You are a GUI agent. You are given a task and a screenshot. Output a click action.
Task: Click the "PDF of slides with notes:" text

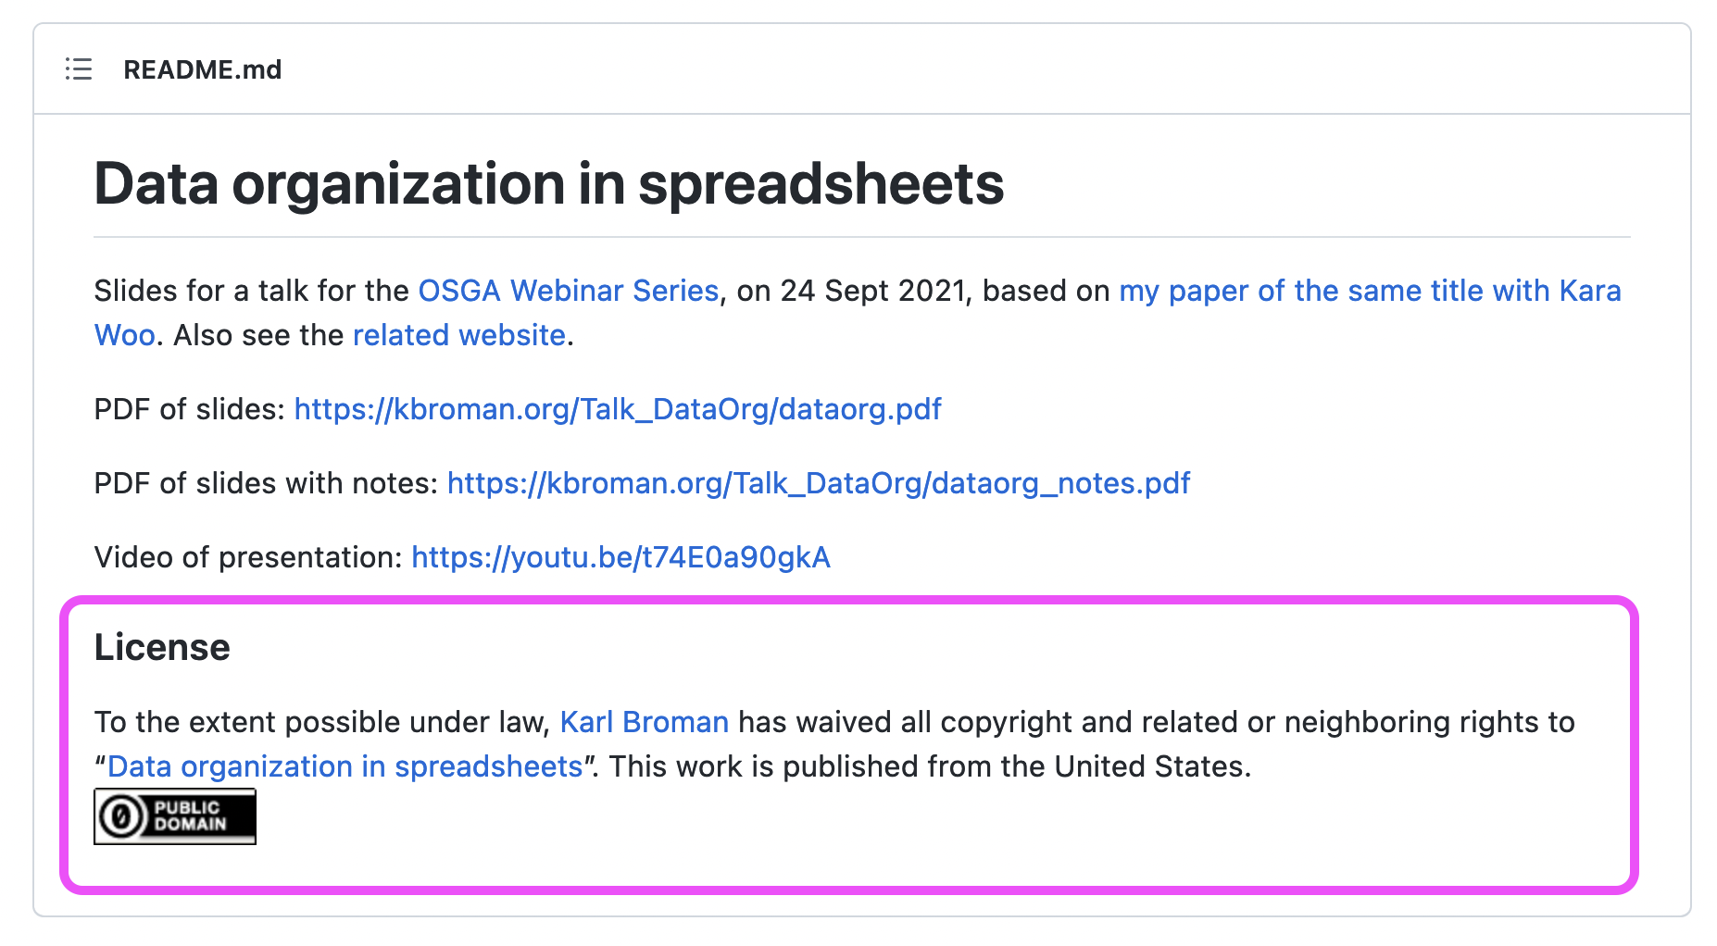(x=266, y=483)
